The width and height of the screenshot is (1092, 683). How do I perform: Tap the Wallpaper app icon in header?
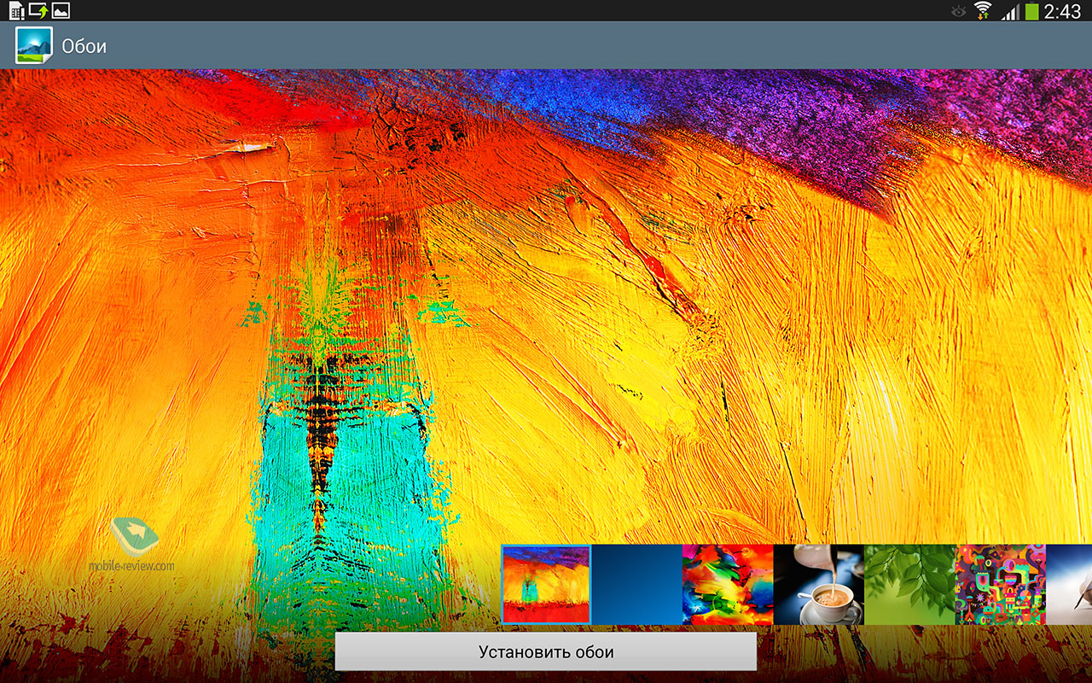pos(34,45)
